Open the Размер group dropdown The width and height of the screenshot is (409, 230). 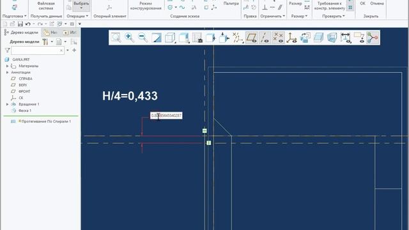(299, 16)
